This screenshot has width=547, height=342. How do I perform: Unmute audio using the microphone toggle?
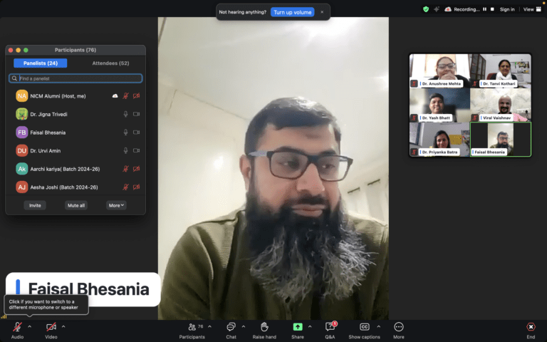click(17, 326)
